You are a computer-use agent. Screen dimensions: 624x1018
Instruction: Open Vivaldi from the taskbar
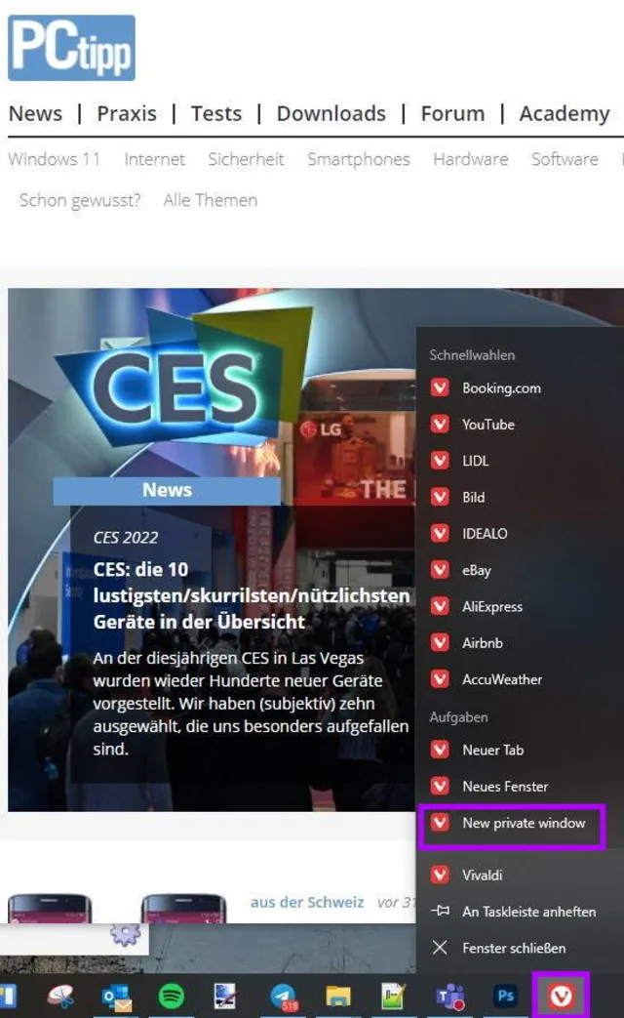point(561,996)
